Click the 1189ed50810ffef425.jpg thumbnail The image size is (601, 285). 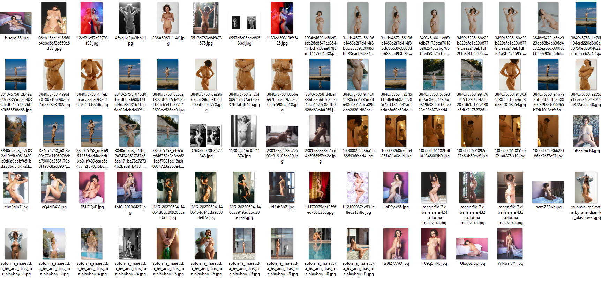(x=282, y=18)
